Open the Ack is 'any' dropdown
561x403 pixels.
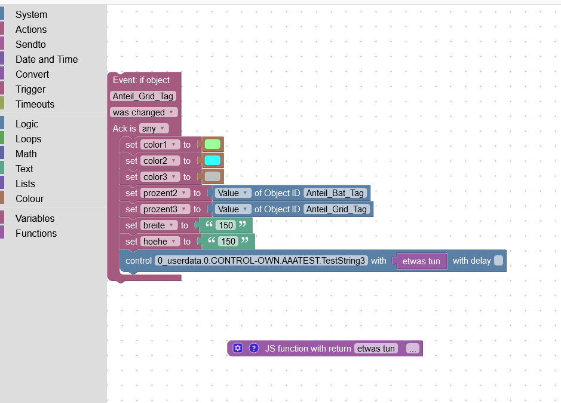point(154,129)
